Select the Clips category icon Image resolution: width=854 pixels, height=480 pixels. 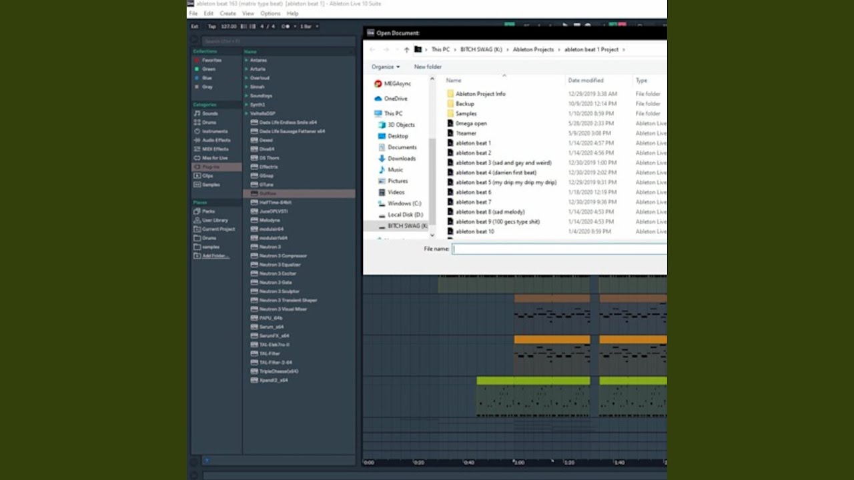point(197,176)
